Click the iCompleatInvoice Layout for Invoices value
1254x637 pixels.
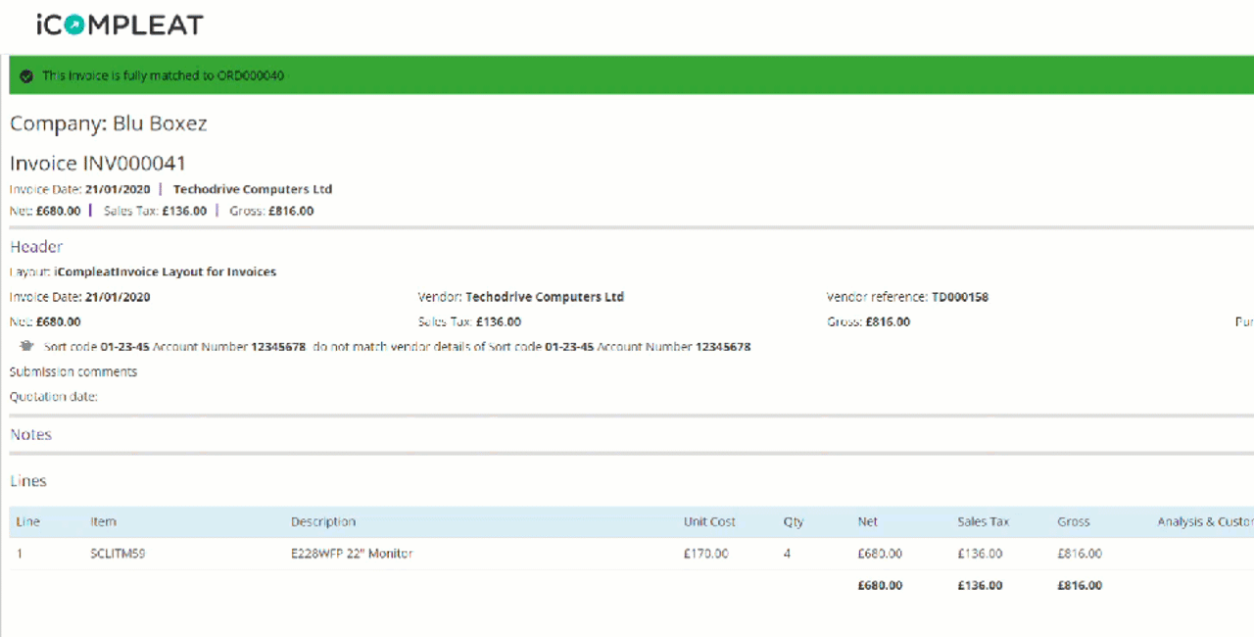[x=166, y=271]
